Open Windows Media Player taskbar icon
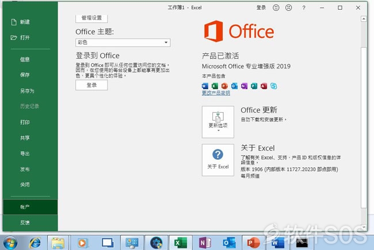The height and width of the screenshot is (250, 374). (83, 243)
